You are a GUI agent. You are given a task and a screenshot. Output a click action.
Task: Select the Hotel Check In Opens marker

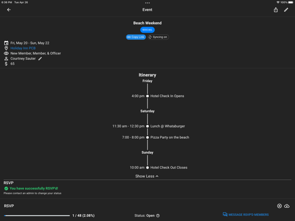[x=147, y=96]
